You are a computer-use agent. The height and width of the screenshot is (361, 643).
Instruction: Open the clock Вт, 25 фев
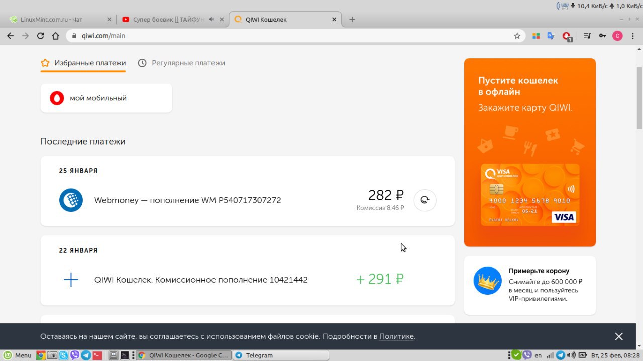[615, 355]
